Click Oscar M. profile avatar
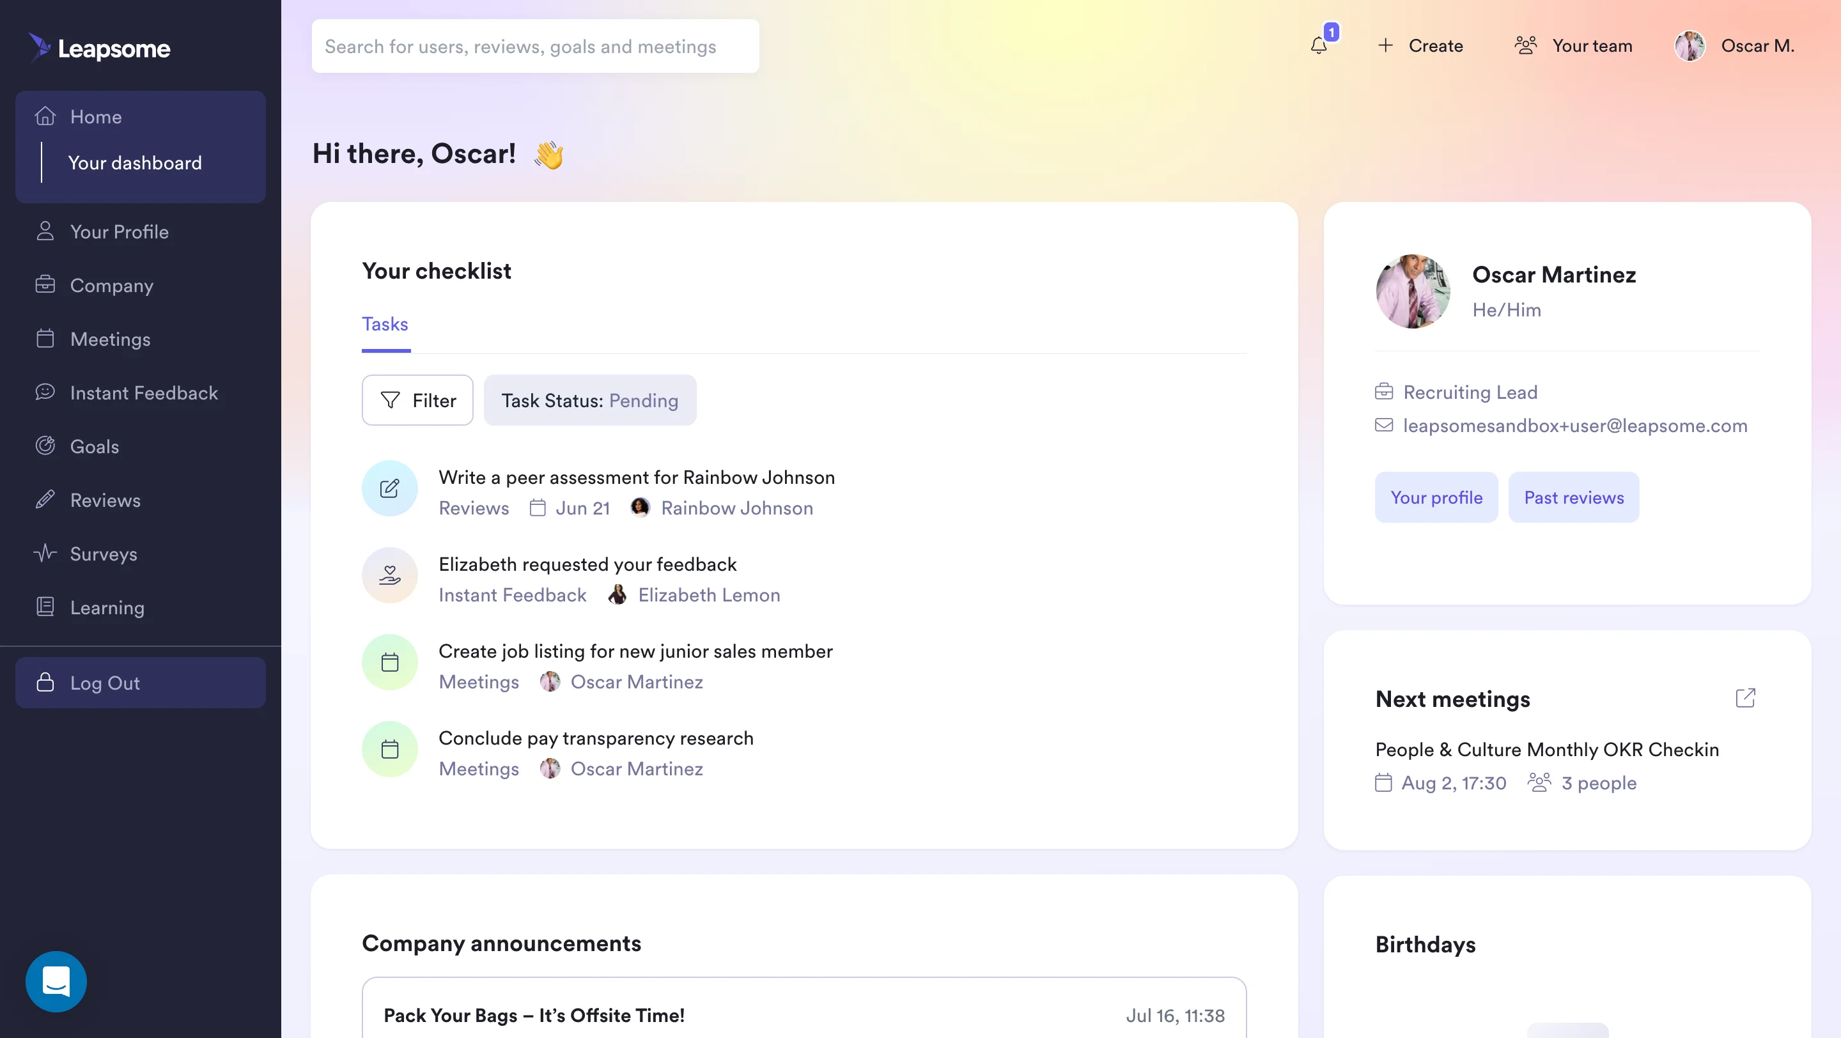 (x=1691, y=46)
